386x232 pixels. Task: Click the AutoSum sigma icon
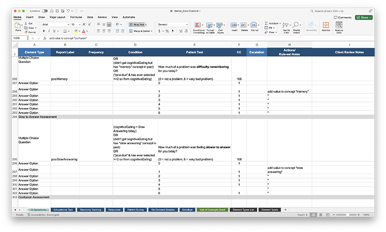[266, 23]
